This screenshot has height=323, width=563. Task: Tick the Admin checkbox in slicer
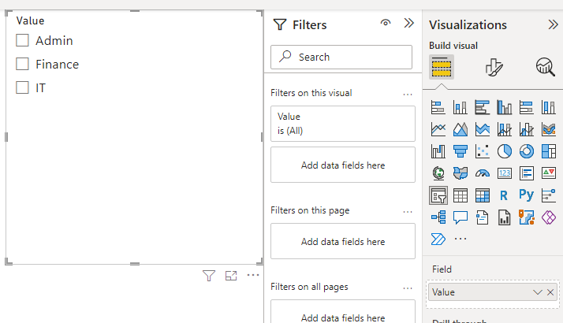click(22, 40)
